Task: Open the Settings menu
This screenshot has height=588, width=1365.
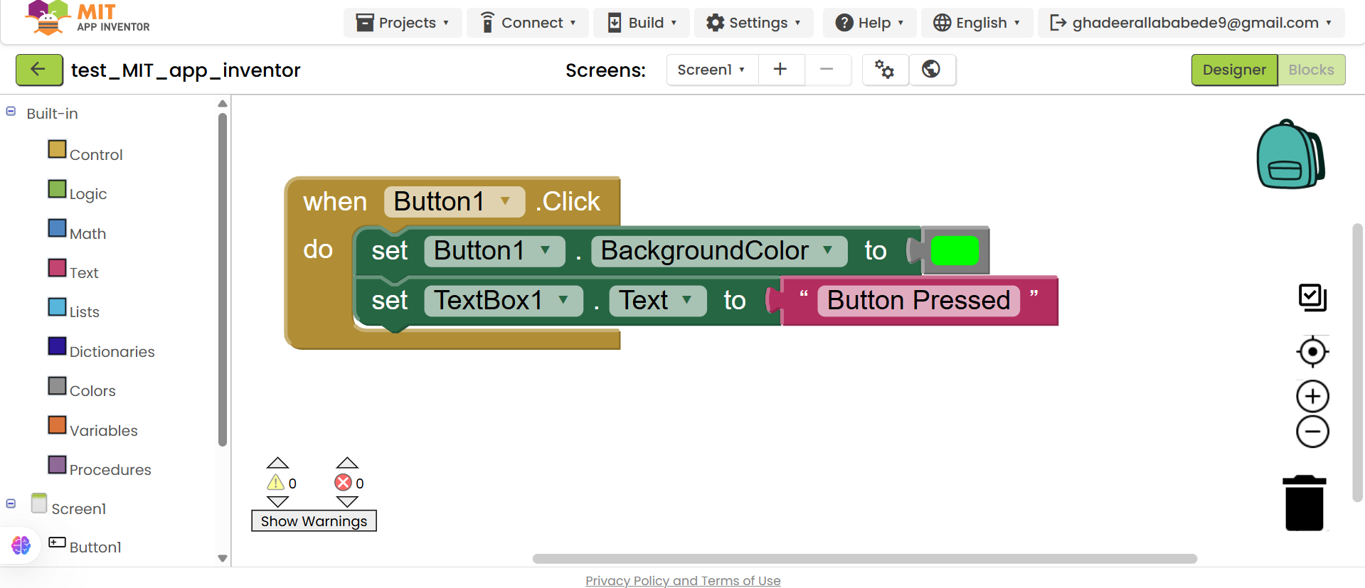Action: [754, 23]
